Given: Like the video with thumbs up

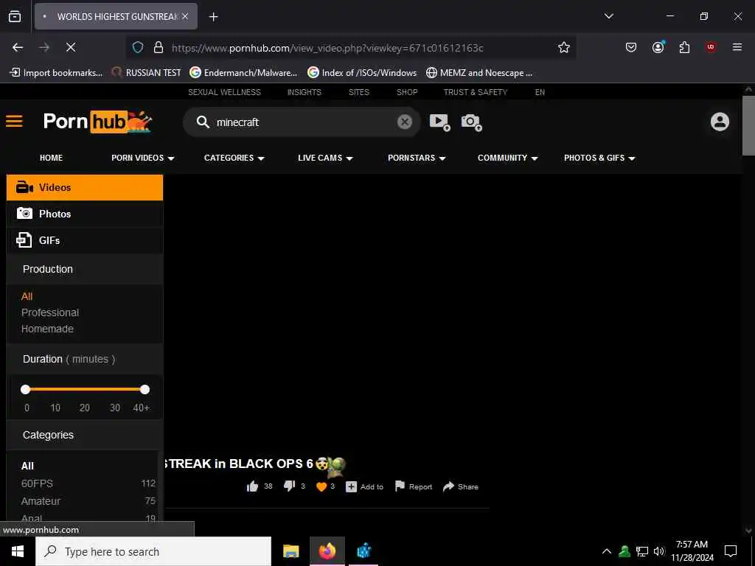Looking at the screenshot, I should [x=253, y=486].
